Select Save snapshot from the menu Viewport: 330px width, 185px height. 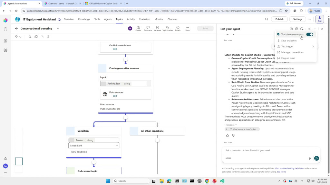coord(296,41)
